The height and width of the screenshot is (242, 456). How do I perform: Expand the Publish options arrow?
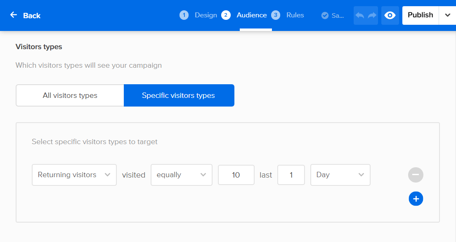[447, 15]
